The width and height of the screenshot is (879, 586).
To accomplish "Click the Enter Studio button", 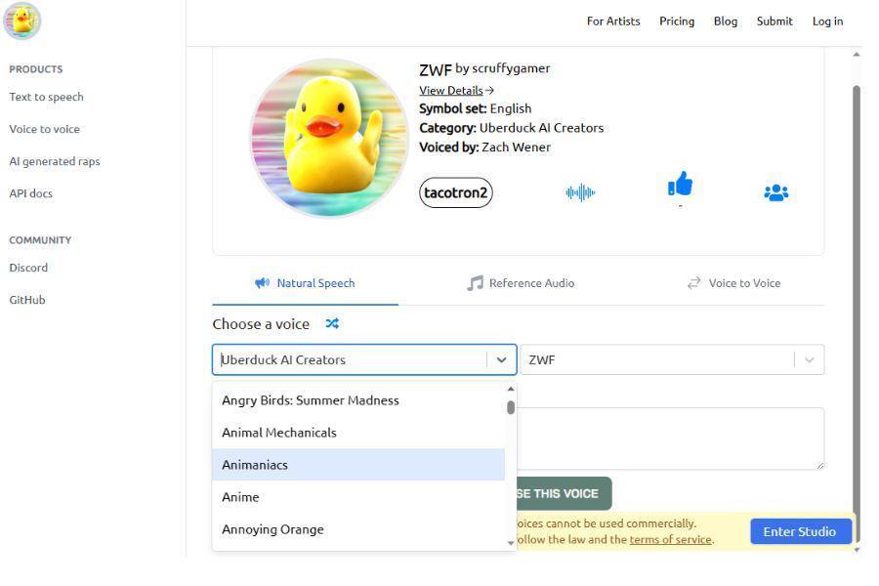I will (x=801, y=531).
